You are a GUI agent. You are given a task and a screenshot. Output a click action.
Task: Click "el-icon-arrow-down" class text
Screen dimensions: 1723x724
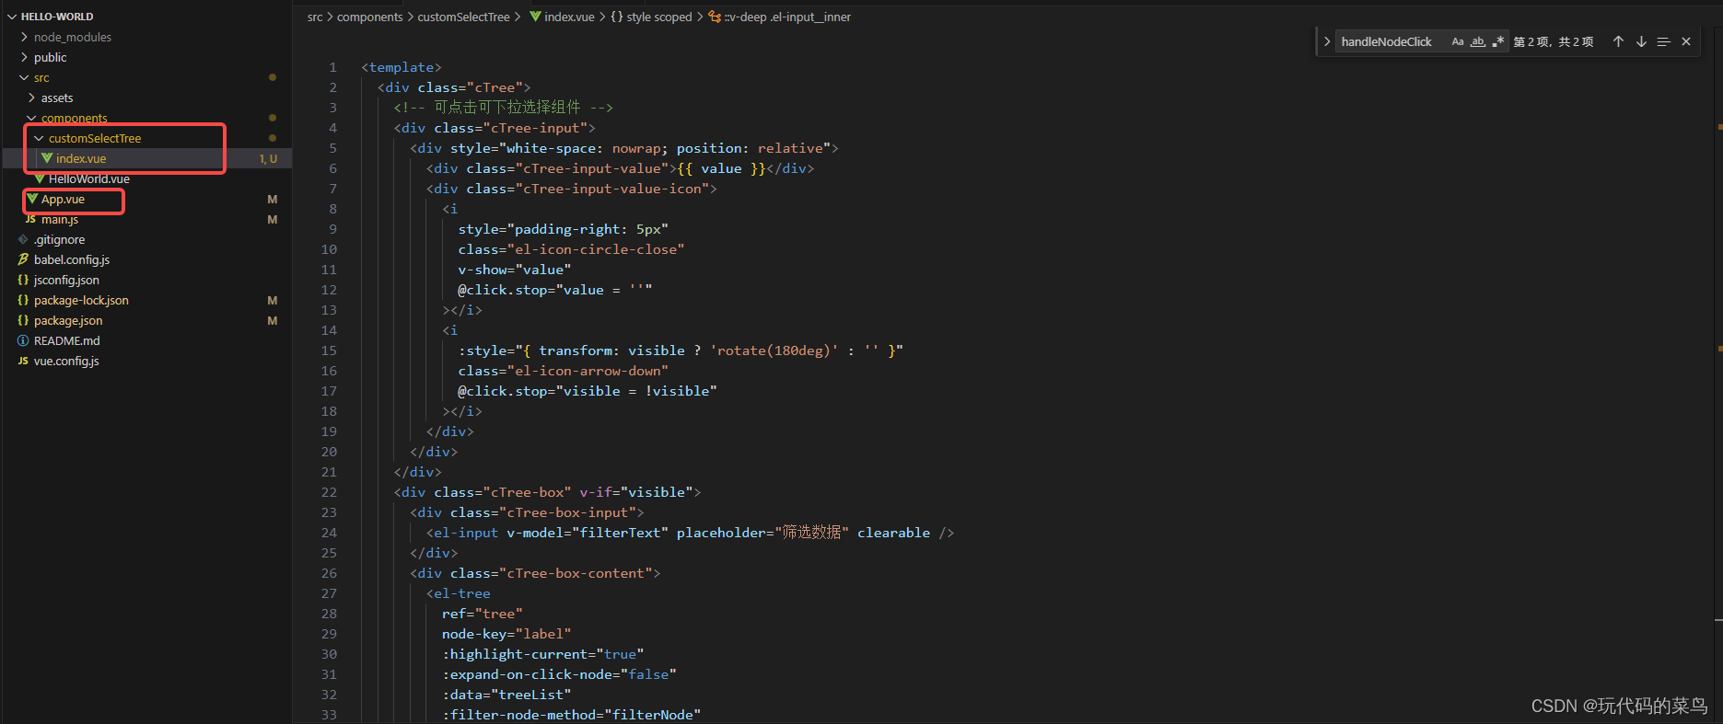pos(588,371)
